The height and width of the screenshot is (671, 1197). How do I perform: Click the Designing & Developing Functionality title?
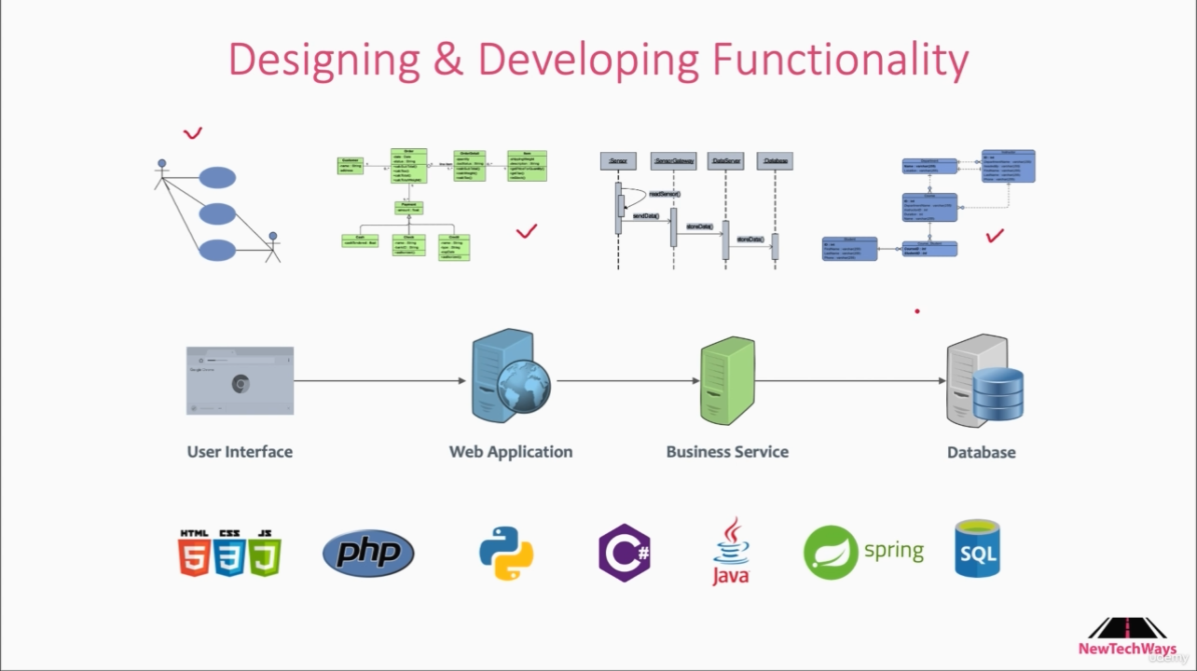coord(598,60)
